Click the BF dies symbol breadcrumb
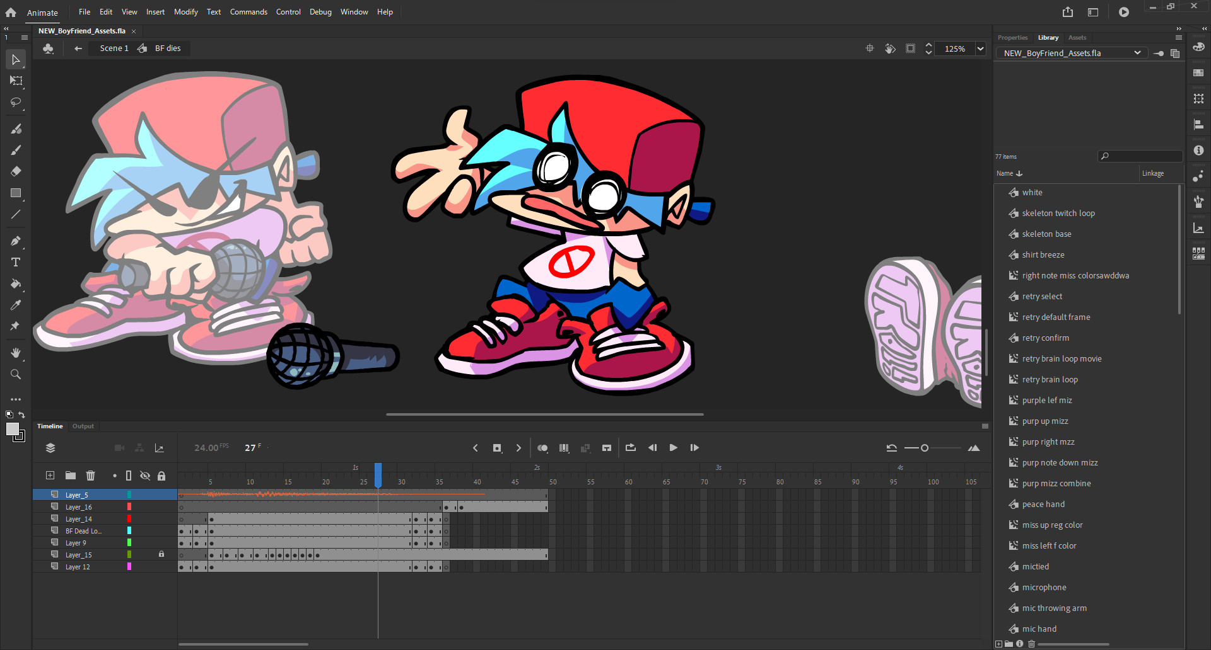This screenshot has width=1211, height=650. point(168,48)
